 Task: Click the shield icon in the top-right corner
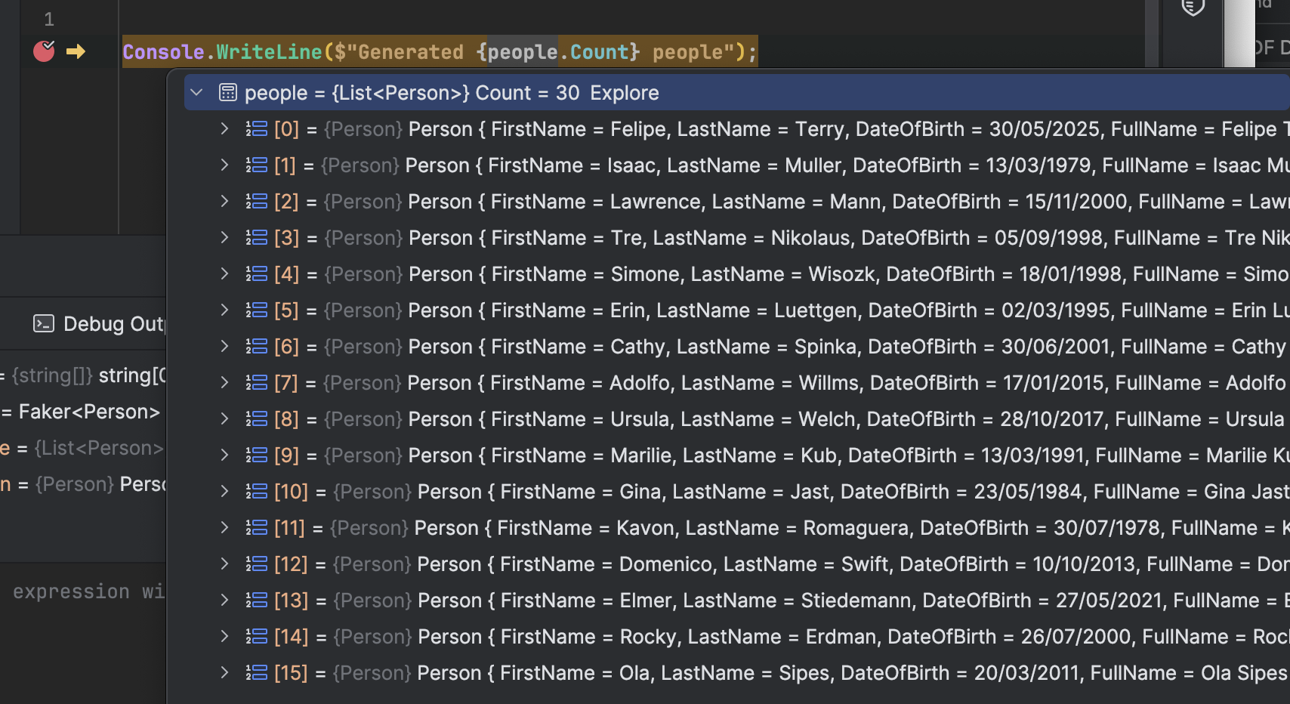(x=1192, y=8)
